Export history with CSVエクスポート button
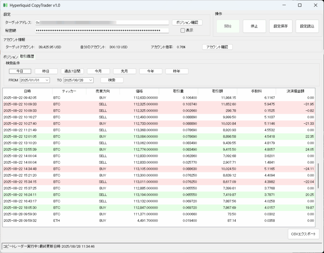The image size is (324, 253). click(303, 234)
